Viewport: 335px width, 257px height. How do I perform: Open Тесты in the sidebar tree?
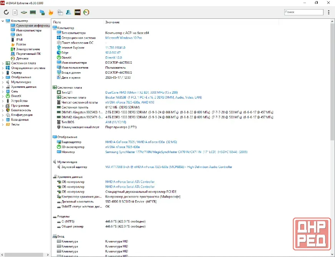(x=15, y=124)
